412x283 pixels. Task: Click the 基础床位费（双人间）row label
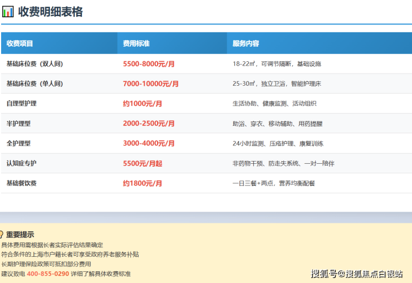coord(35,64)
